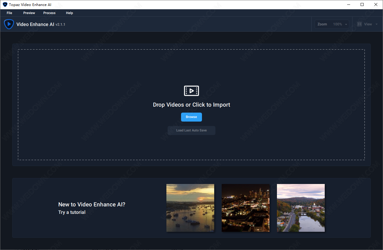
Task: Minimize the Topaz Video Enhance AI window
Action: 348,4
